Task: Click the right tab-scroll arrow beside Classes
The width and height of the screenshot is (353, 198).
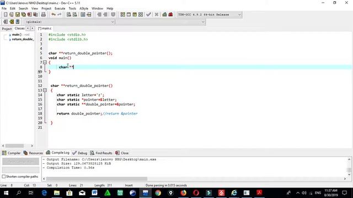Action: pyautogui.click(x=32, y=28)
